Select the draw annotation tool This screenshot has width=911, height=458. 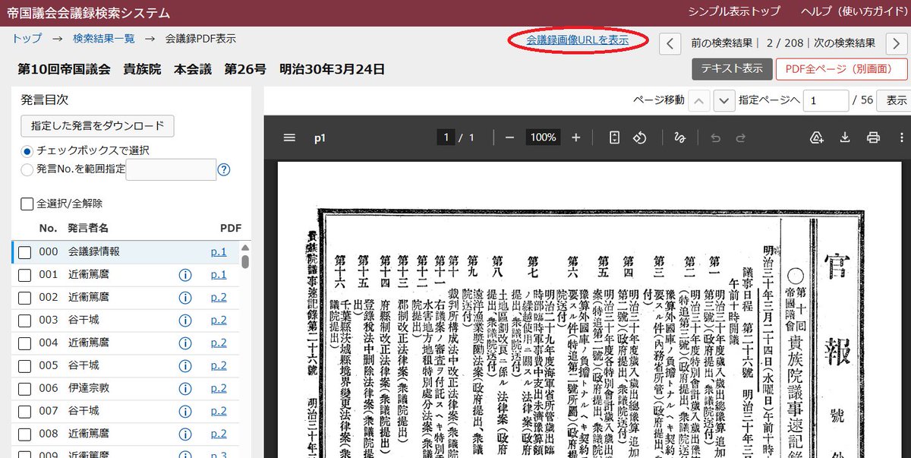click(x=679, y=137)
